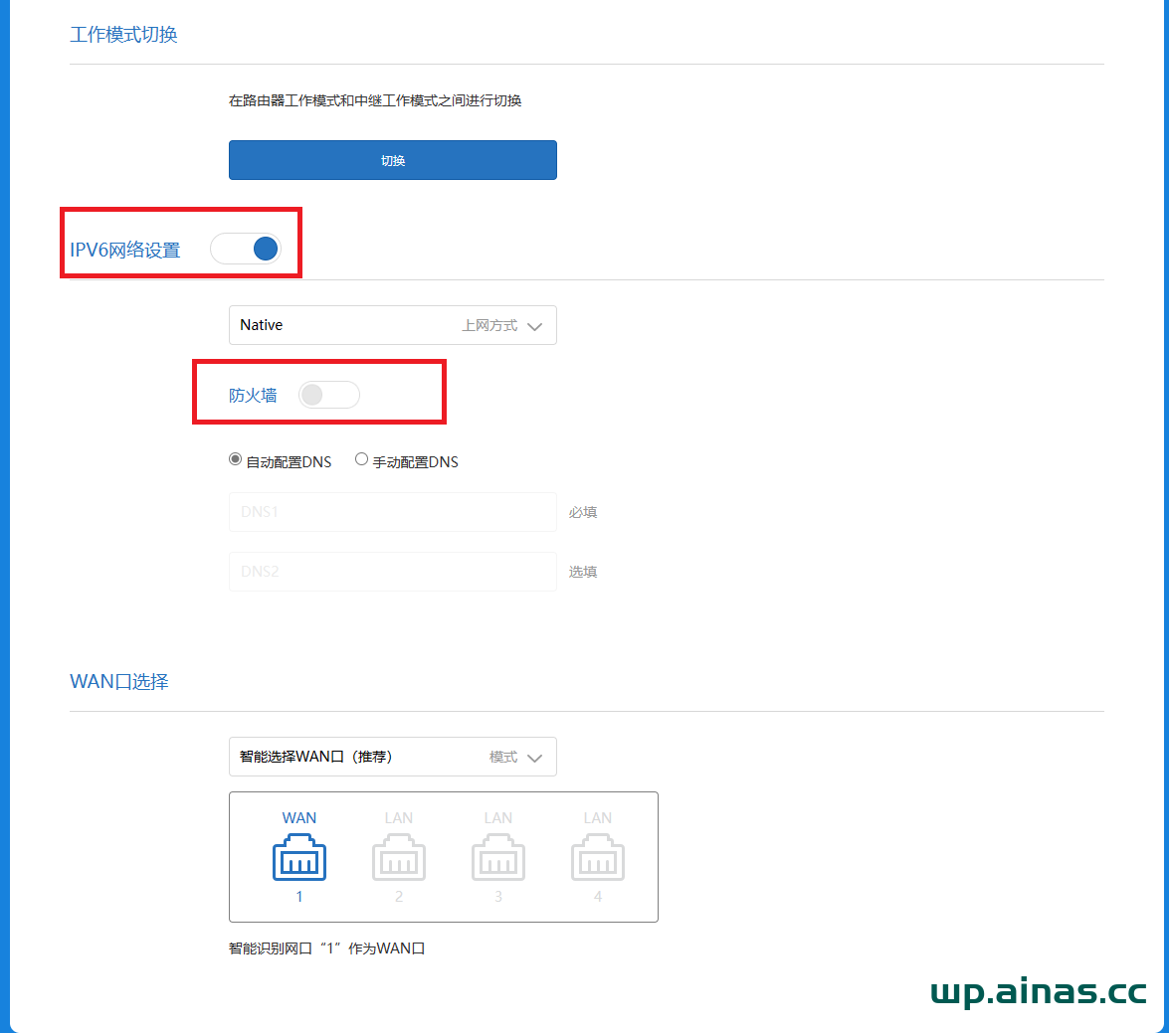Click the wp.ainas.cc watermark link

pyautogui.click(x=1038, y=991)
